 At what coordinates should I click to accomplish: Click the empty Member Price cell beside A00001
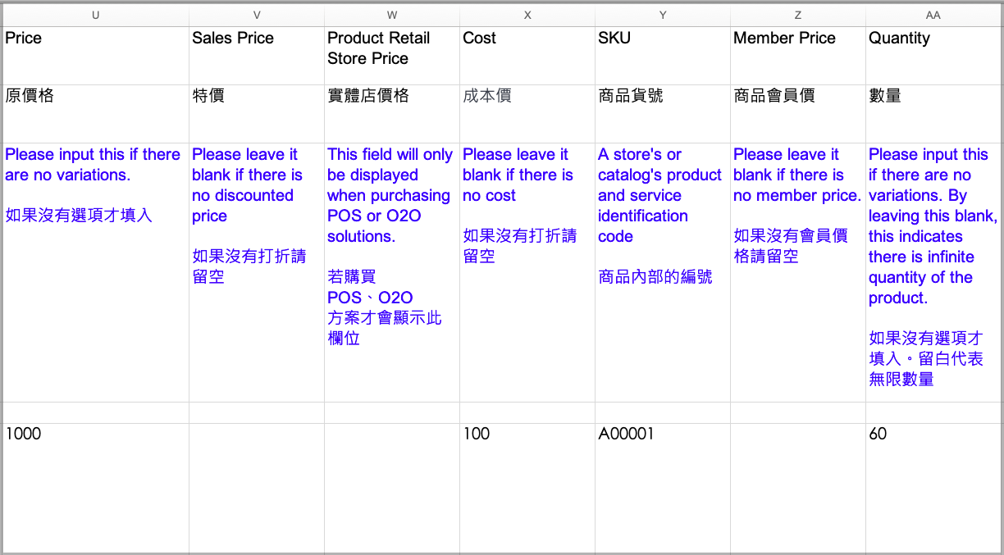pyautogui.click(x=798, y=488)
